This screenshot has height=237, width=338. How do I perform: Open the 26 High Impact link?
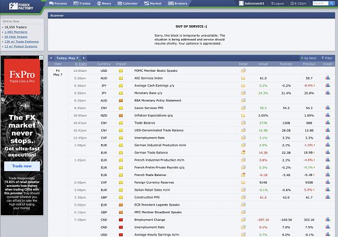click(x=16, y=37)
